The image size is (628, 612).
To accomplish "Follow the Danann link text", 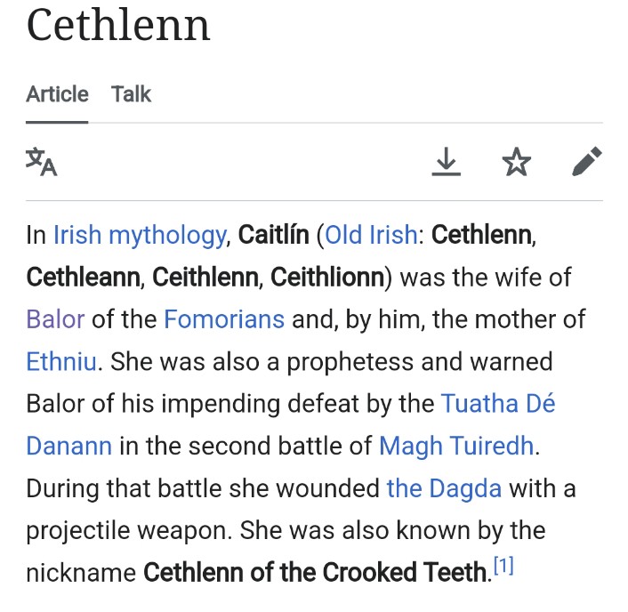I will tap(68, 447).
